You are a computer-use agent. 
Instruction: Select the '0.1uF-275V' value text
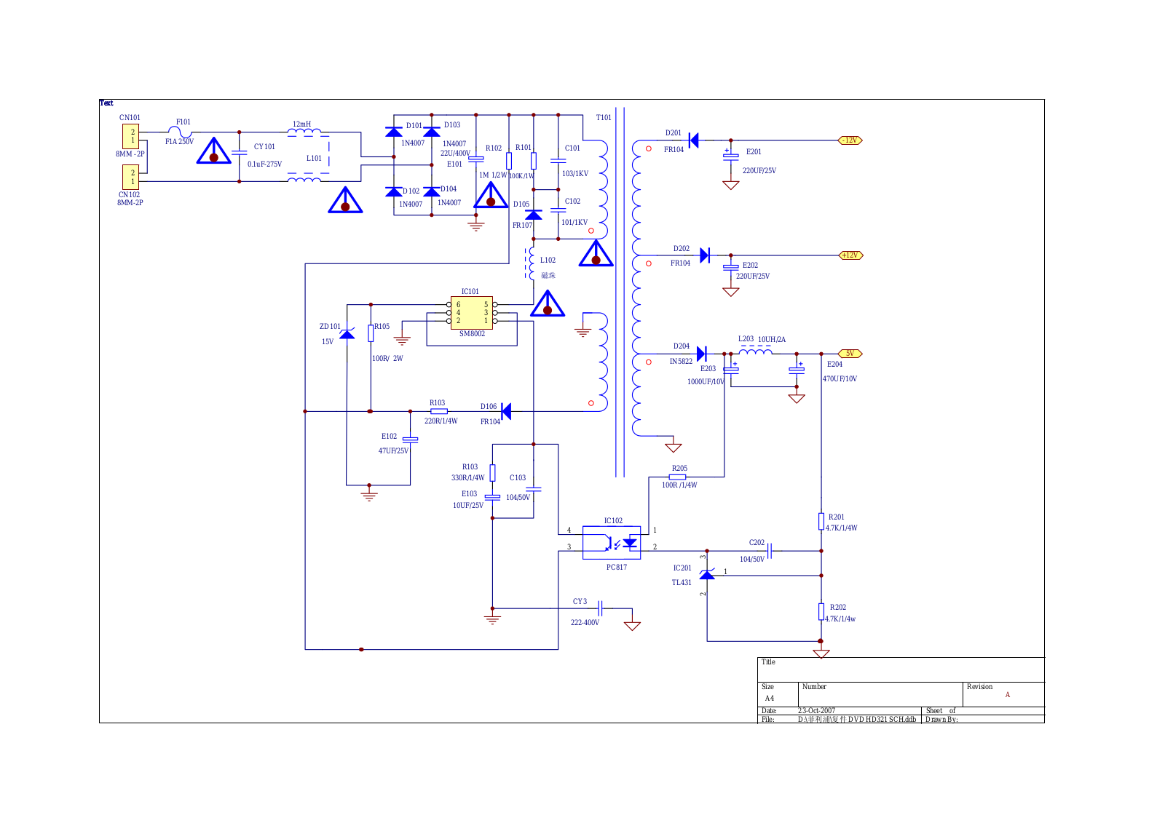[264, 164]
